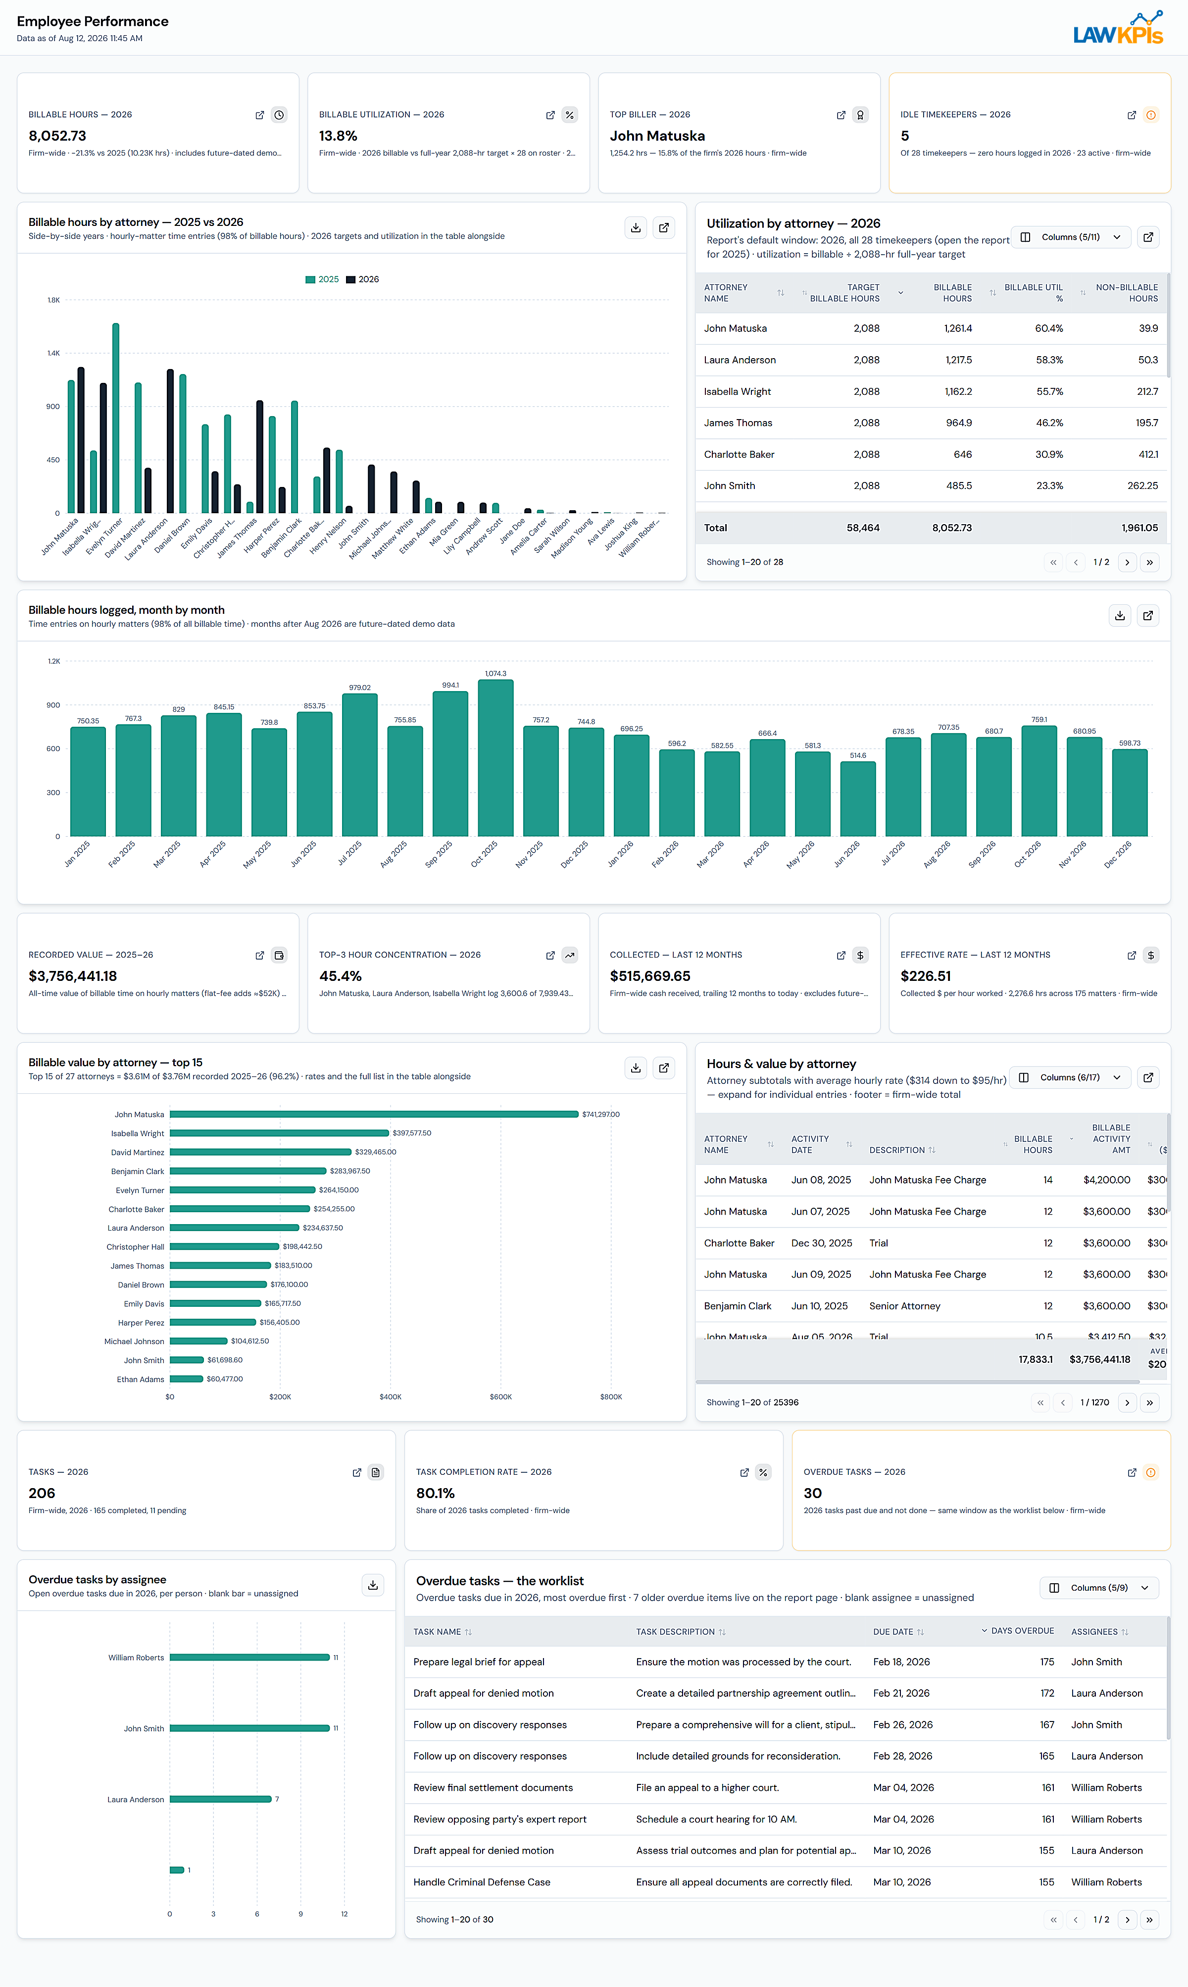This screenshot has width=1188, height=1987.
Task: Expand month by month billable hours chart
Action: point(1148,615)
